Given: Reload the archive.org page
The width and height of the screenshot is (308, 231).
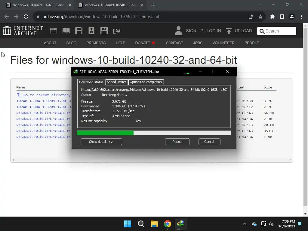Looking at the screenshot, I should (x=26, y=17).
